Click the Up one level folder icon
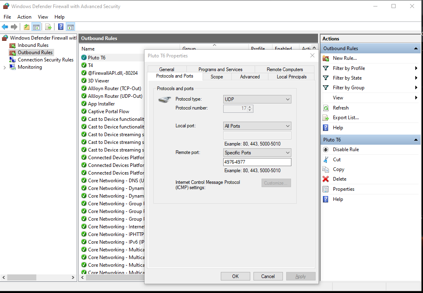 click(27, 27)
